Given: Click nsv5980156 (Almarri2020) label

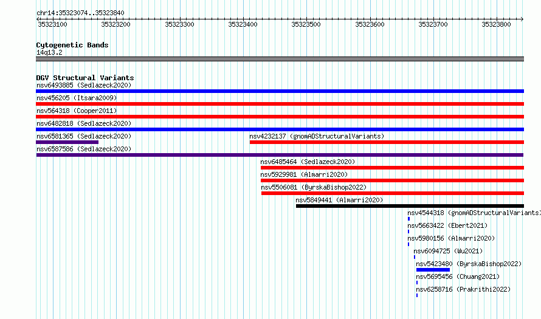Looking at the screenshot, I should tap(451, 238).
